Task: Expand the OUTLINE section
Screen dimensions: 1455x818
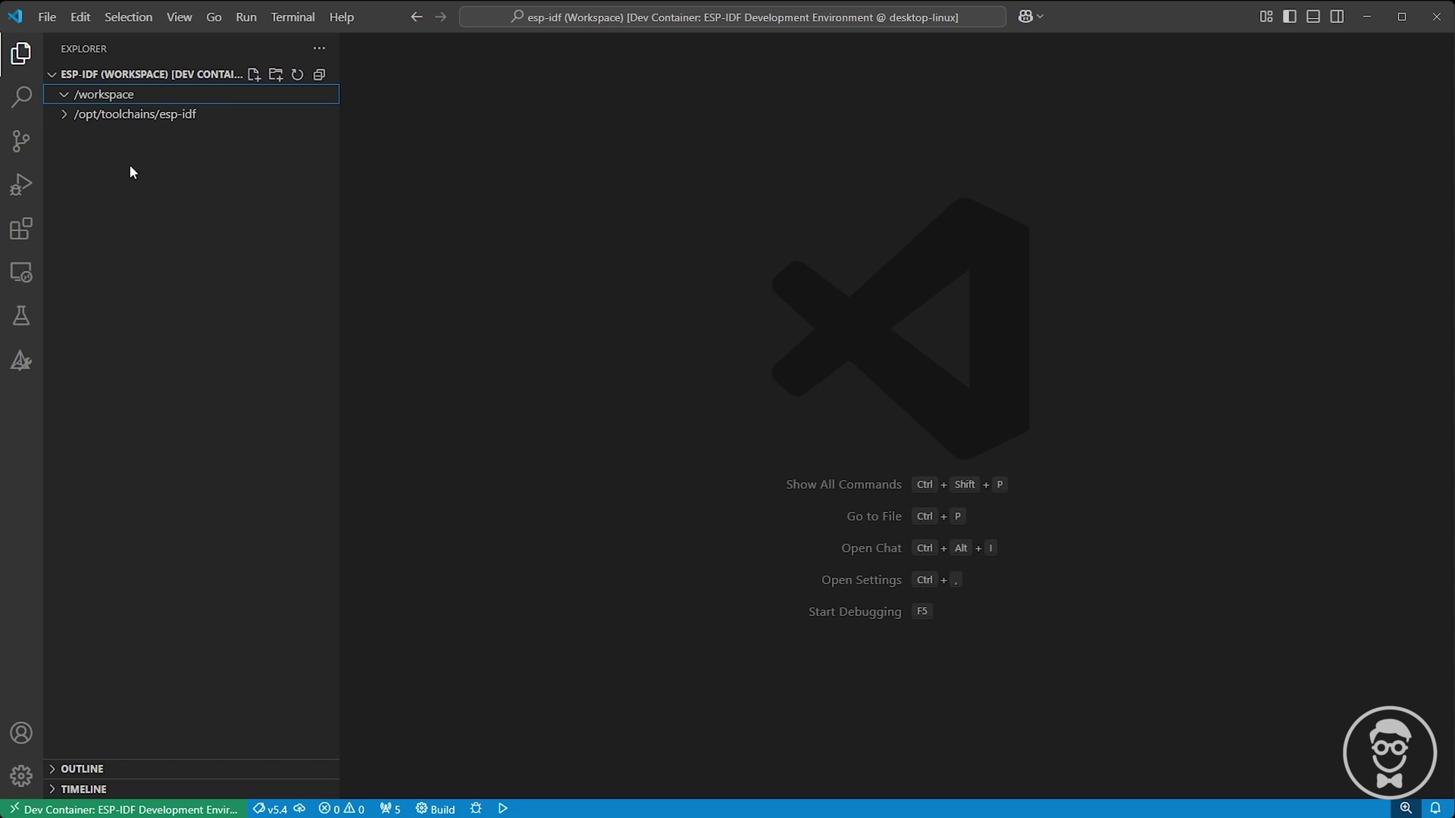Action: click(x=52, y=769)
